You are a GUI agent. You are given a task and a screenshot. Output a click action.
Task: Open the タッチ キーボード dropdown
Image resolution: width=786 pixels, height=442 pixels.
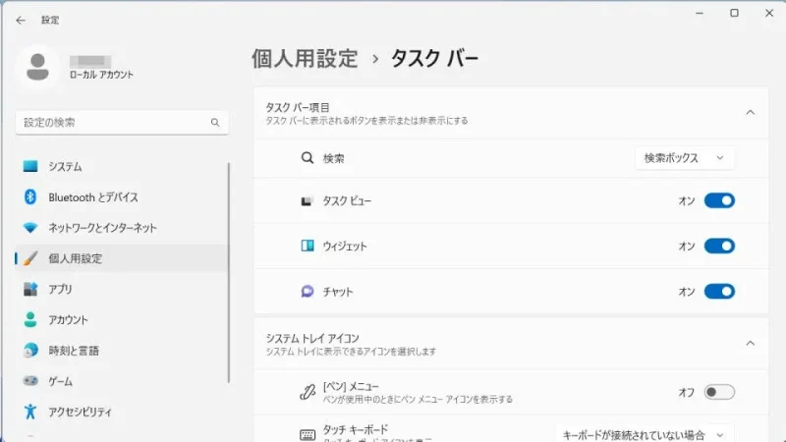pos(645,434)
